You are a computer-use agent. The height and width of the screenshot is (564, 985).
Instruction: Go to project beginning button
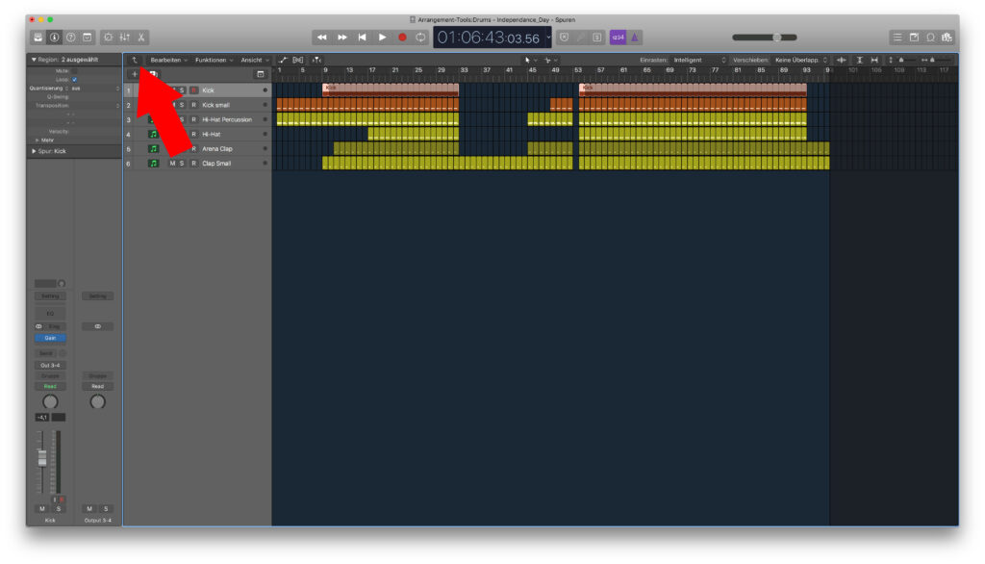click(363, 38)
